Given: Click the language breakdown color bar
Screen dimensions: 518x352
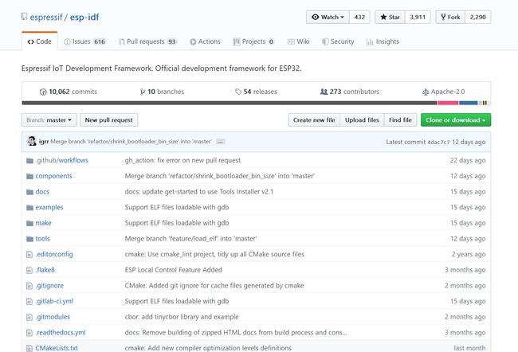Looking at the screenshot, I should coord(256,103).
